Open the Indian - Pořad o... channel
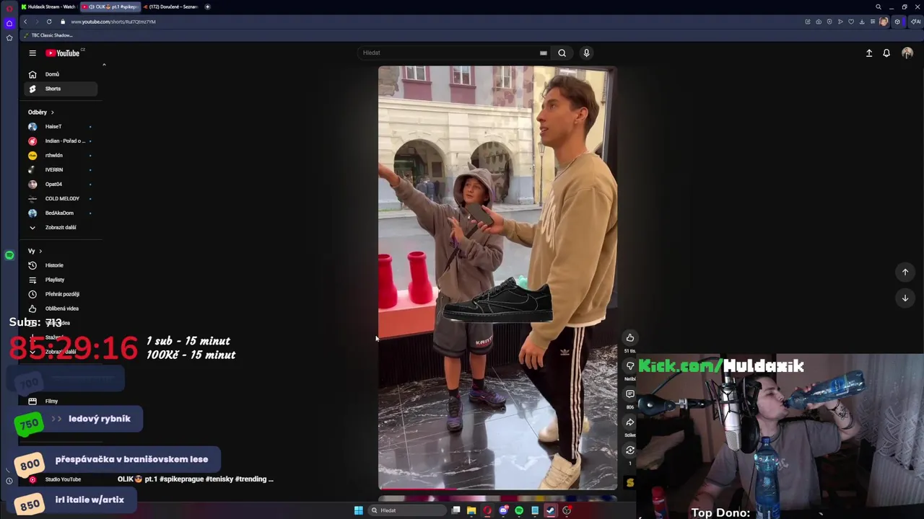This screenshot has height=519, width=924. point(61,141)
